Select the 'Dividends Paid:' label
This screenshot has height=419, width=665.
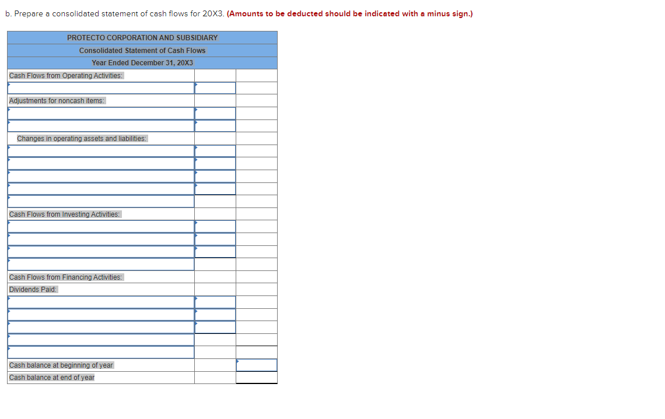point(33,290)
